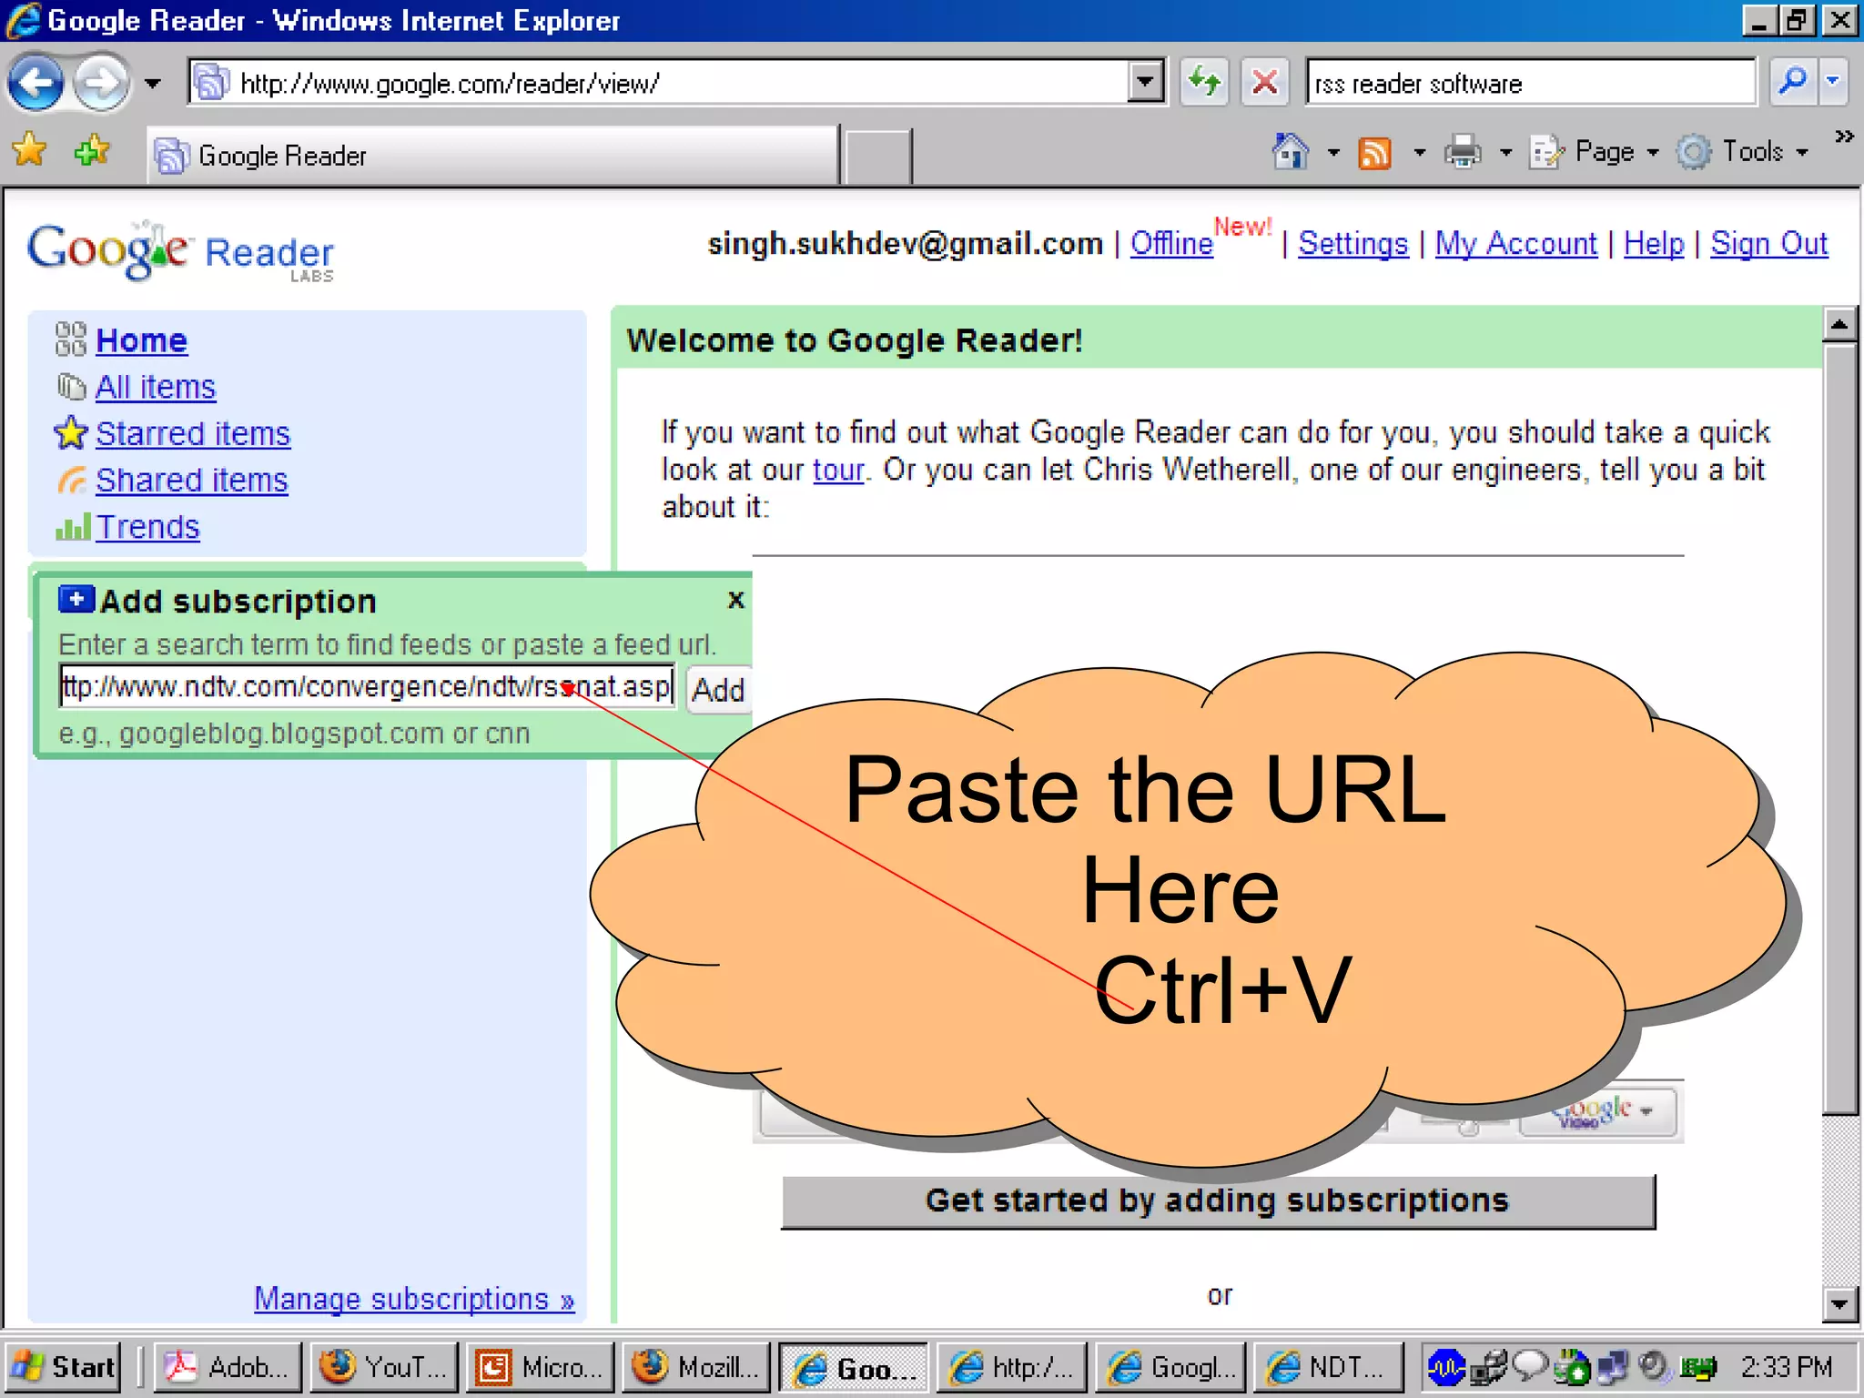The width and height of the screenshot is (1864, 1398).
Task: Click the scrollbar up arrow
Action: point(1839,324)
